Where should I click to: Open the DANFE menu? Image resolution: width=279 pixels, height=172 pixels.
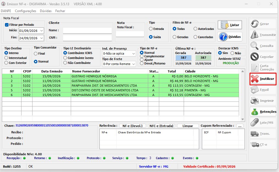click(6, 11)
